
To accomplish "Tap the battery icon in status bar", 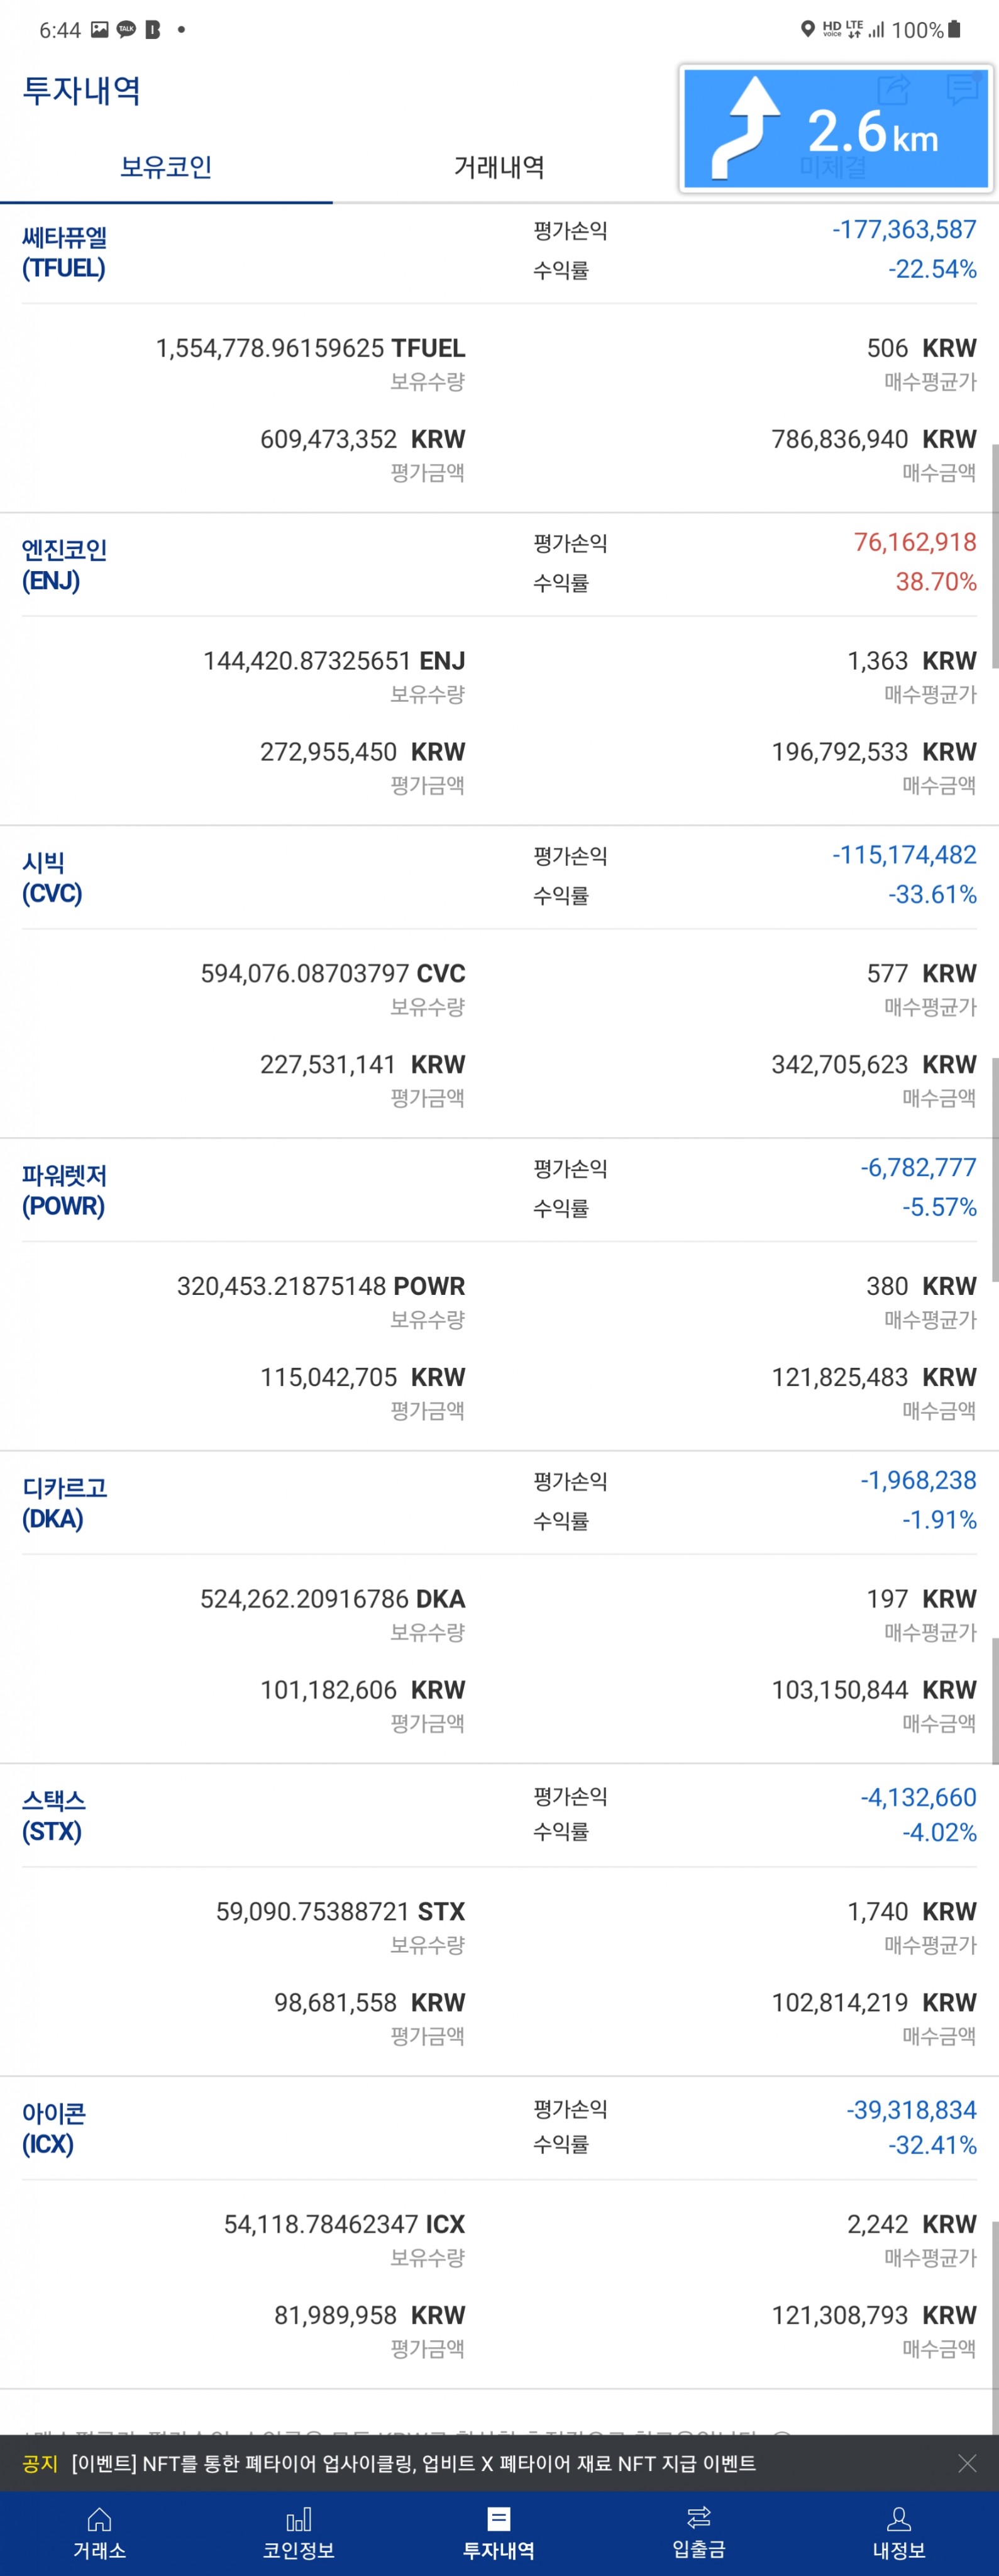I will pyautogui.click(x=954, y=29).
